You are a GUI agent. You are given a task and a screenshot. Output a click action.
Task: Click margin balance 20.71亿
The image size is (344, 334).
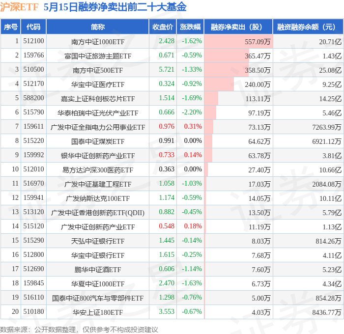tap(330, 42)
